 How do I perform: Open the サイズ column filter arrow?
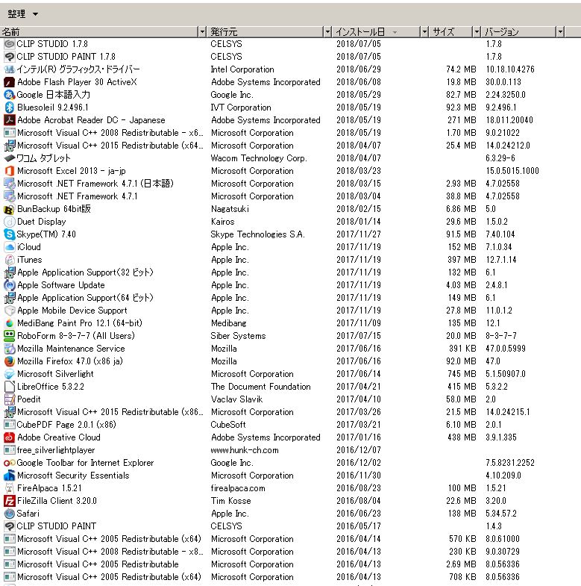click(477, 32)
